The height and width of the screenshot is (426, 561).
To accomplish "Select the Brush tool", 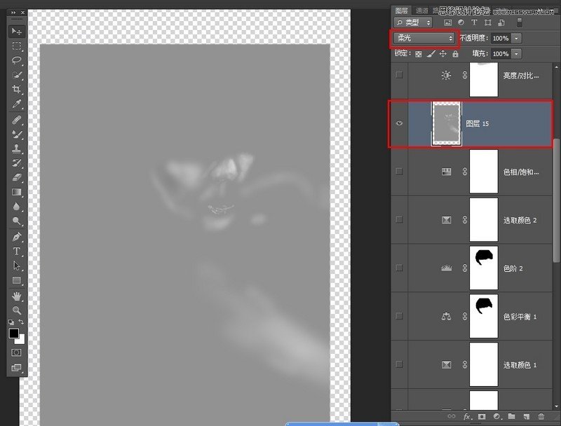I will [16, 134].
